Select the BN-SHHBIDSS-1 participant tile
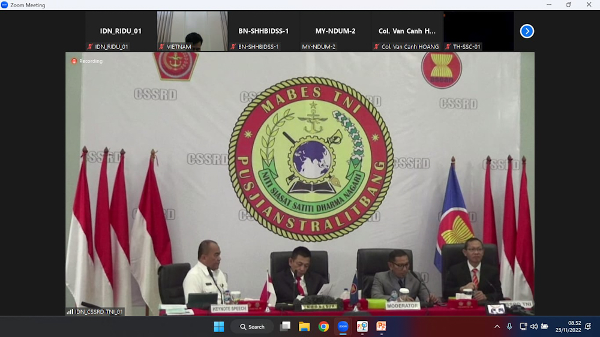Screen dimensions: 600x337 tap(263, 31)
